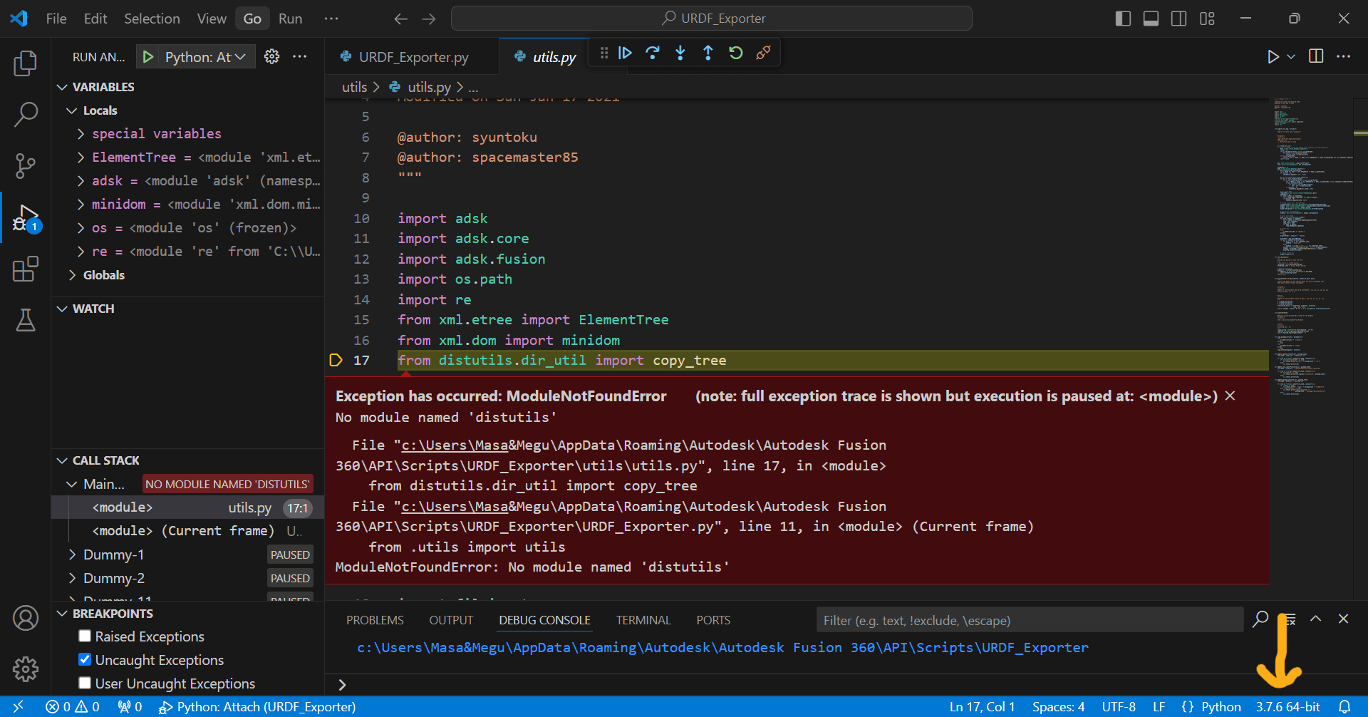This screenshot has height=717, width=1368.
Task: Enable the Raised Exceptions breakpoint
Action: click(85, 636)
